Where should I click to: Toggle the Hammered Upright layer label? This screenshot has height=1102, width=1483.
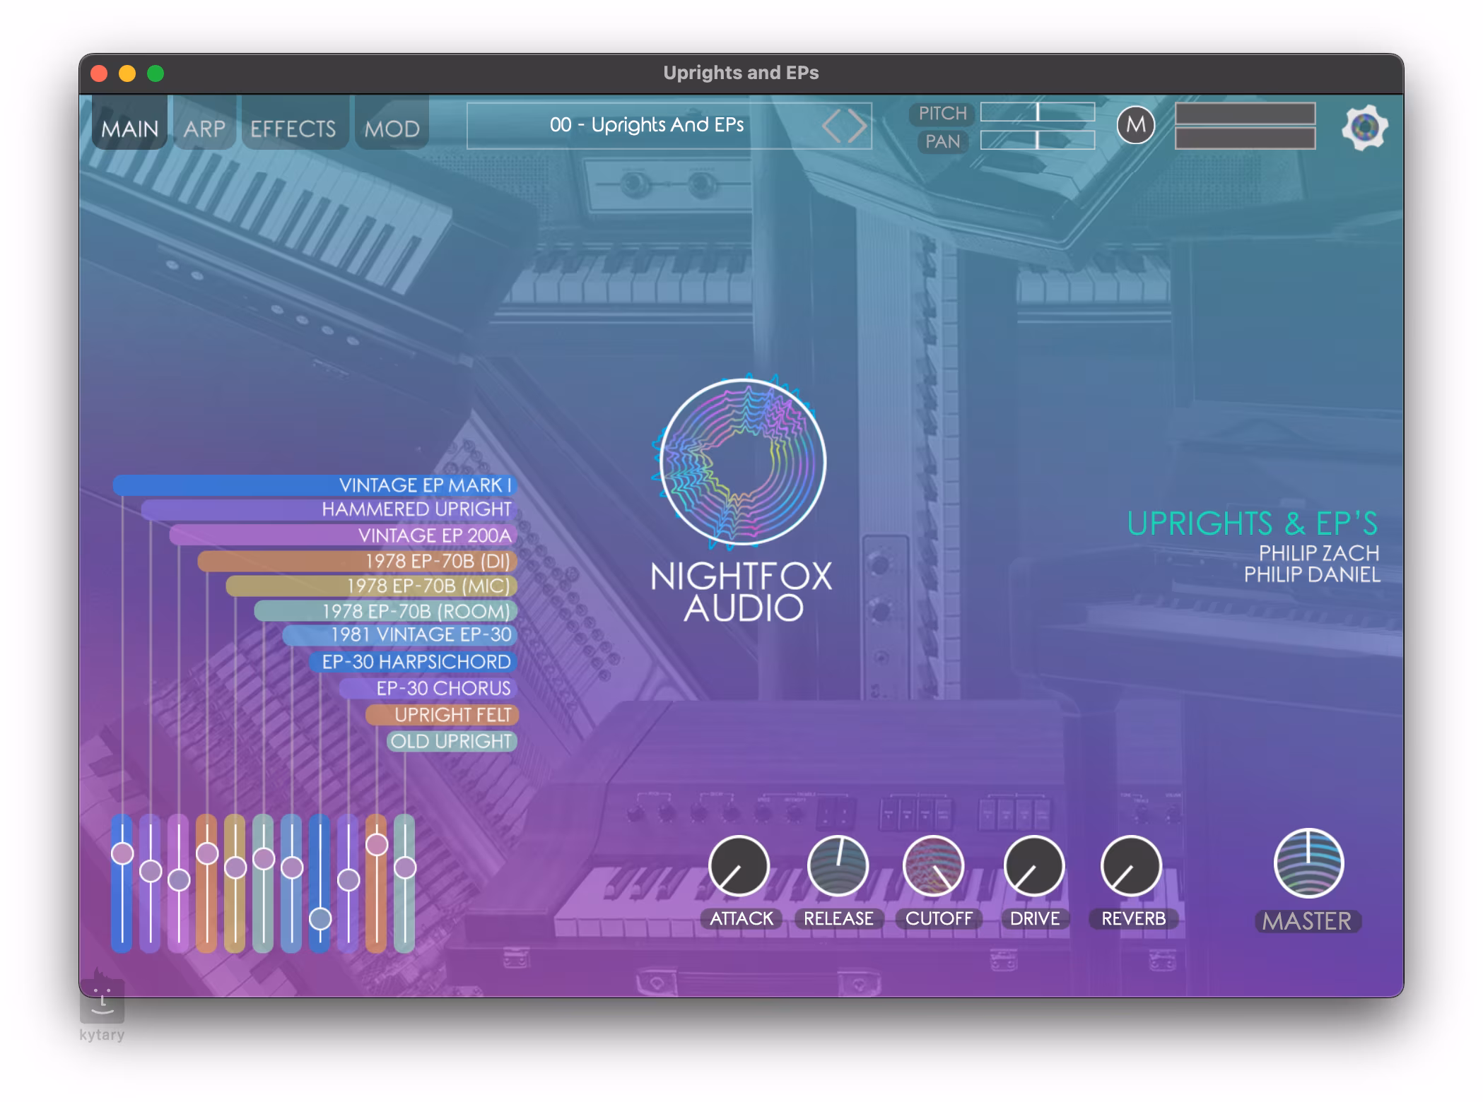tap(416, 509)
